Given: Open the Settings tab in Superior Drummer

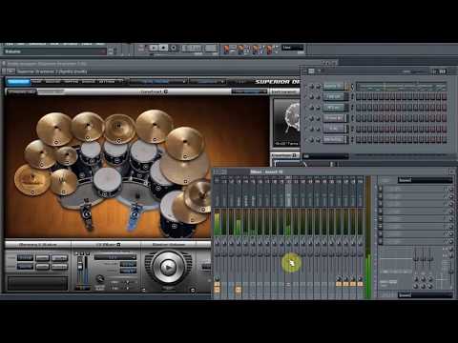Looking at the screenshot, I should pos(107,82).
